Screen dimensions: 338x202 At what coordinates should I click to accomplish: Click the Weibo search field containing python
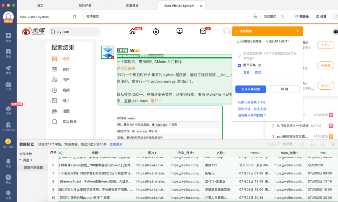click(74, 32)
